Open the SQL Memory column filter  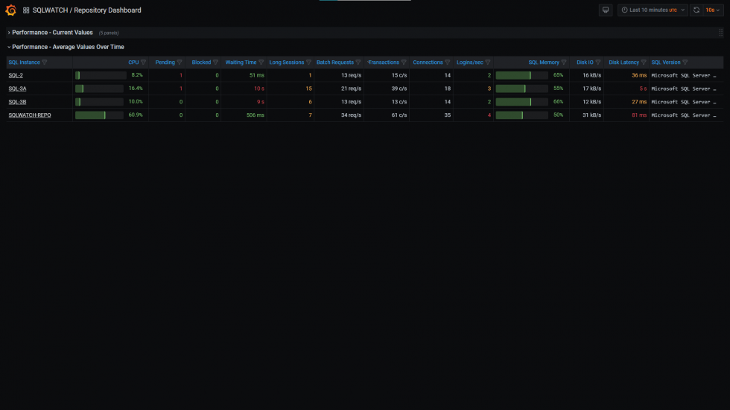click(565, 63)
